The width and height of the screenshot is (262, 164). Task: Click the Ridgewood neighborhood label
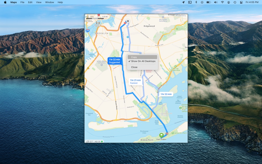pos(149,26)
